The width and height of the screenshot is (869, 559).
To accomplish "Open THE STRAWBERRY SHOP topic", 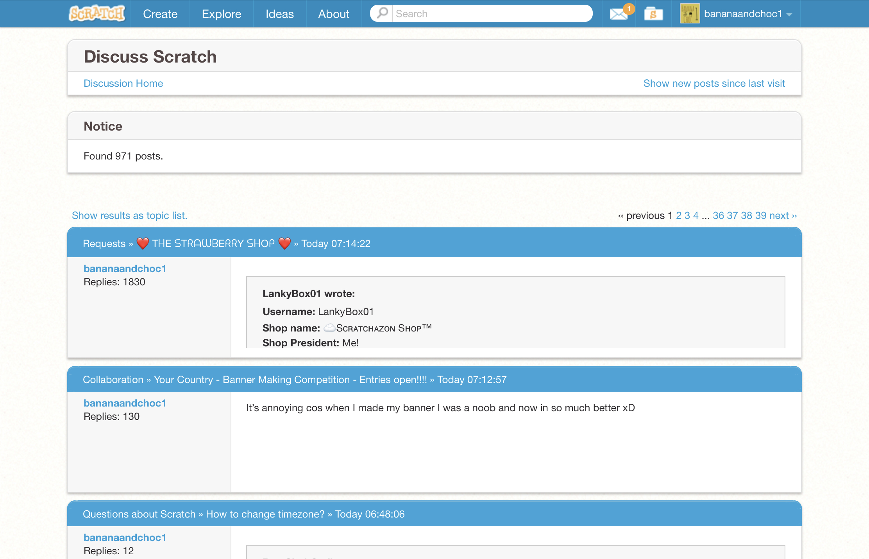I will tap(213, 244).
